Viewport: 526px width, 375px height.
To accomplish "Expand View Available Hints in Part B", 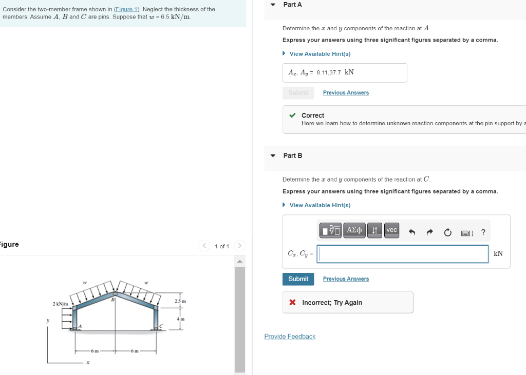I will click(321, 205).
